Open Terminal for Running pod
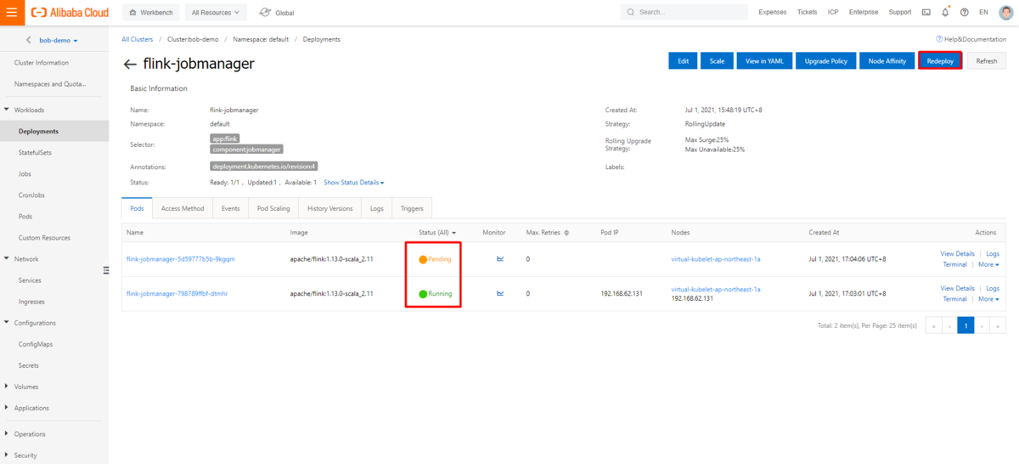 click(x=954, y=299)
